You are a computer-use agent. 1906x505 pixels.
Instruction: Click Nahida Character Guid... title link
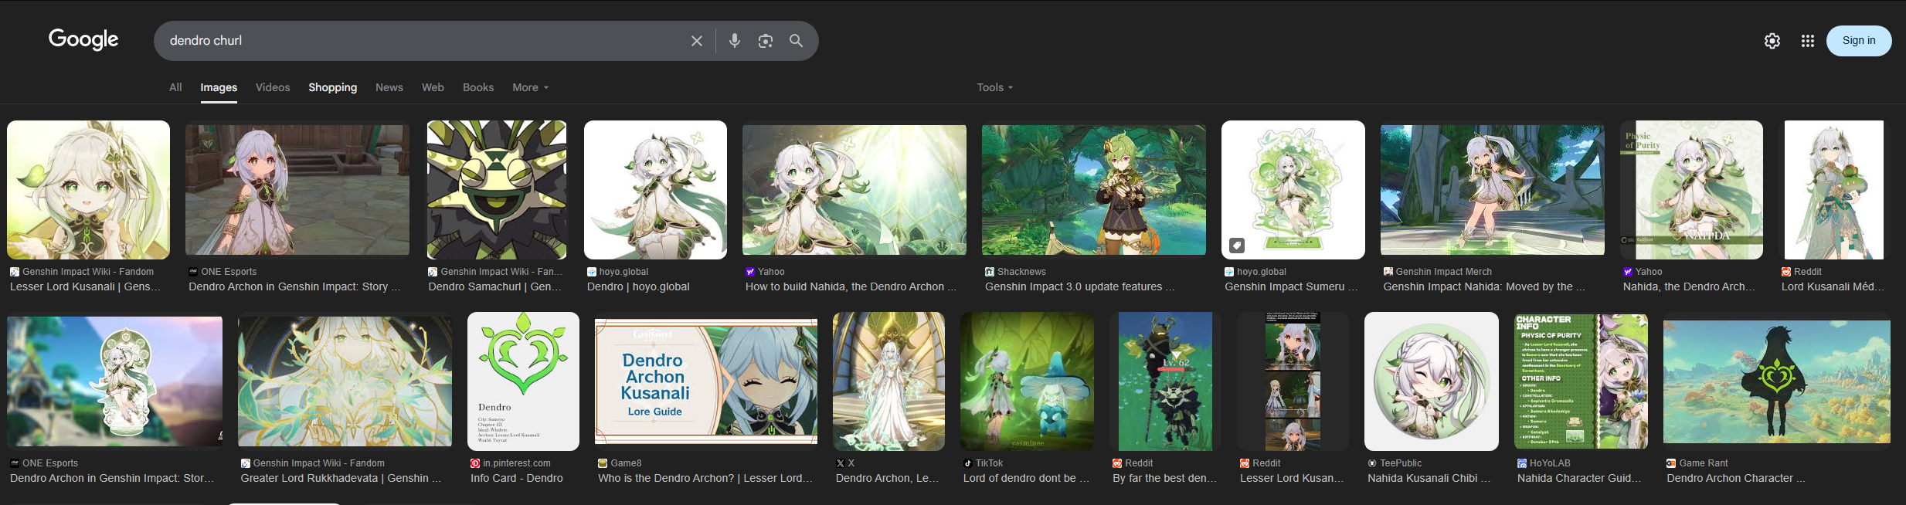(x=1579, y=478)
